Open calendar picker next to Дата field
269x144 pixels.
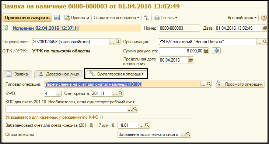[265, 28]
